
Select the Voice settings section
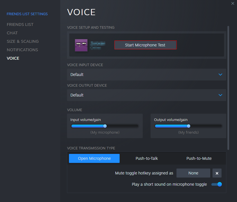point(13,58)
